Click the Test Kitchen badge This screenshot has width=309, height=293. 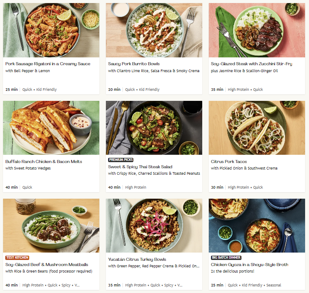click(17, 258)
